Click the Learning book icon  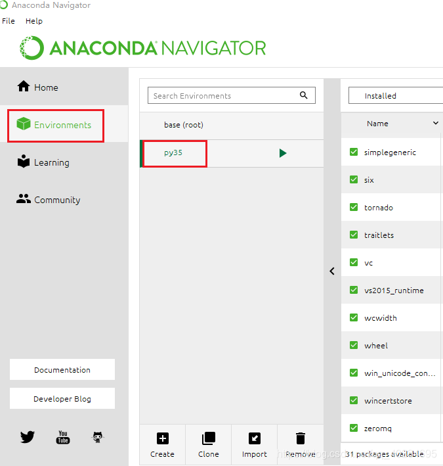24,161
